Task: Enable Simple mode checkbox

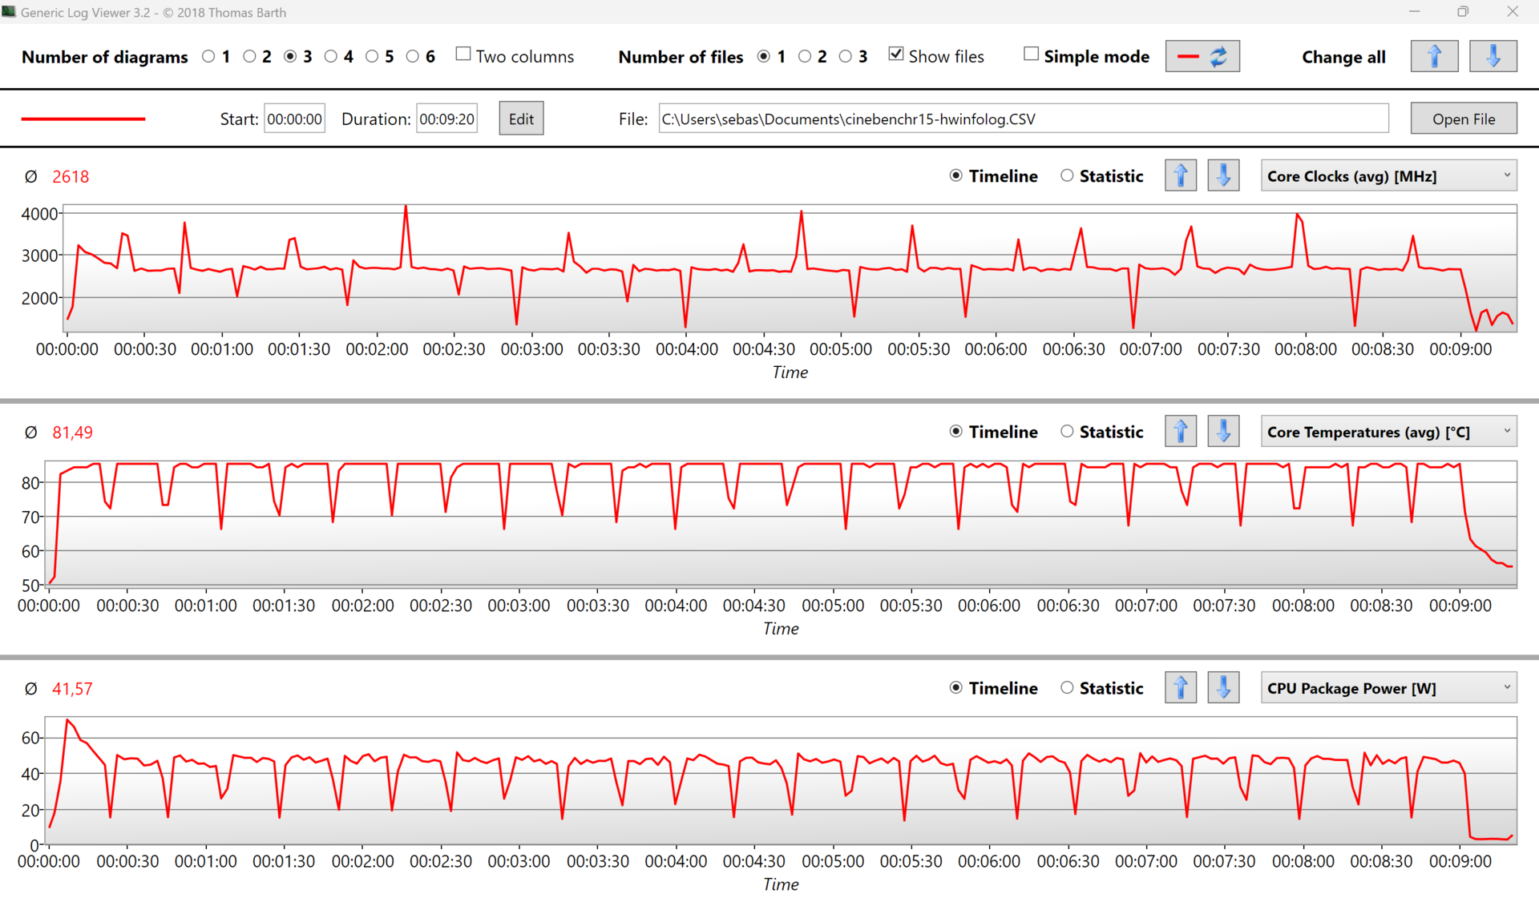Action: tap(1032, 54)
